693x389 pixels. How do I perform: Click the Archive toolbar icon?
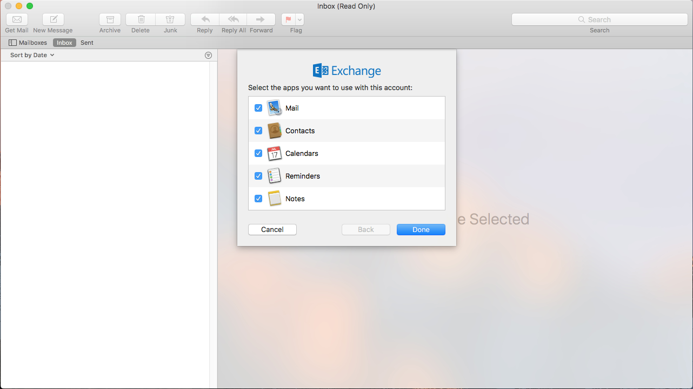pos(110,19)
